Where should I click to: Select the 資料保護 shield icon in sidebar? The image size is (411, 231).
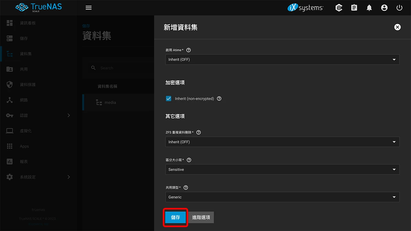coord(10,84)
